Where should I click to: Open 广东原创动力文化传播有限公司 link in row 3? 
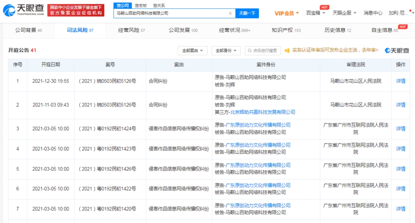tap(258, 125)
